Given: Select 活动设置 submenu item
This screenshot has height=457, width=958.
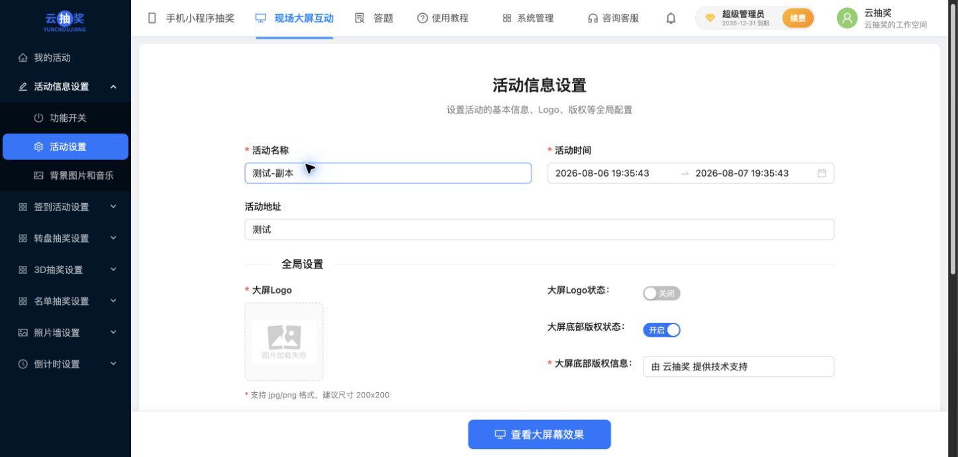Looking at the screenshot, I should (x=66, y=147).
